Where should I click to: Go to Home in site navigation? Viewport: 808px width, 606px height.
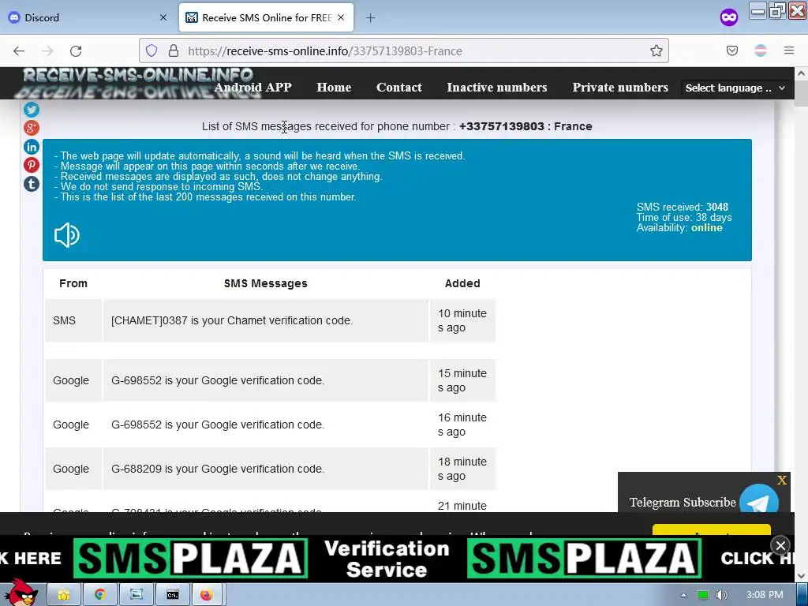[334, 87]
